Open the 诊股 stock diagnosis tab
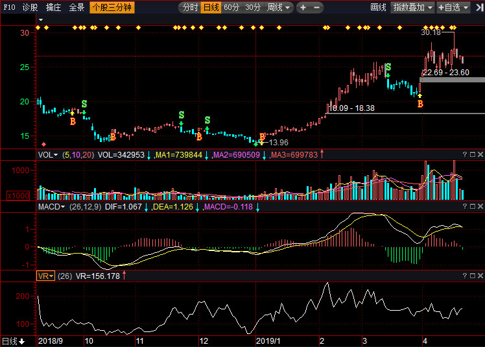This screenshot has height=347, width=485. pos(30,7)
